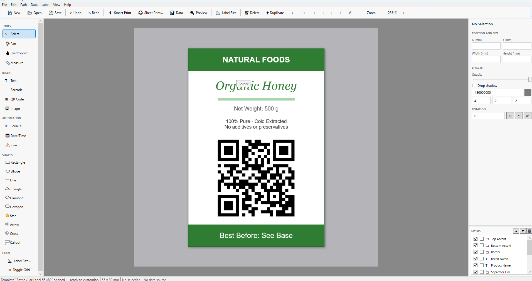
Task: Uncheck the checked box on Top Accent layer
Action: (x=476, y=239)
